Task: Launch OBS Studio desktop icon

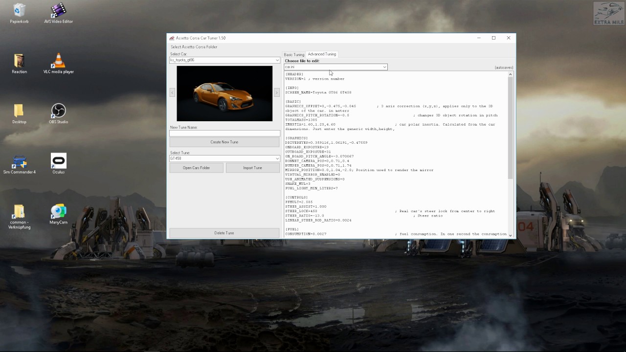Action: click(x=58, y=114)
